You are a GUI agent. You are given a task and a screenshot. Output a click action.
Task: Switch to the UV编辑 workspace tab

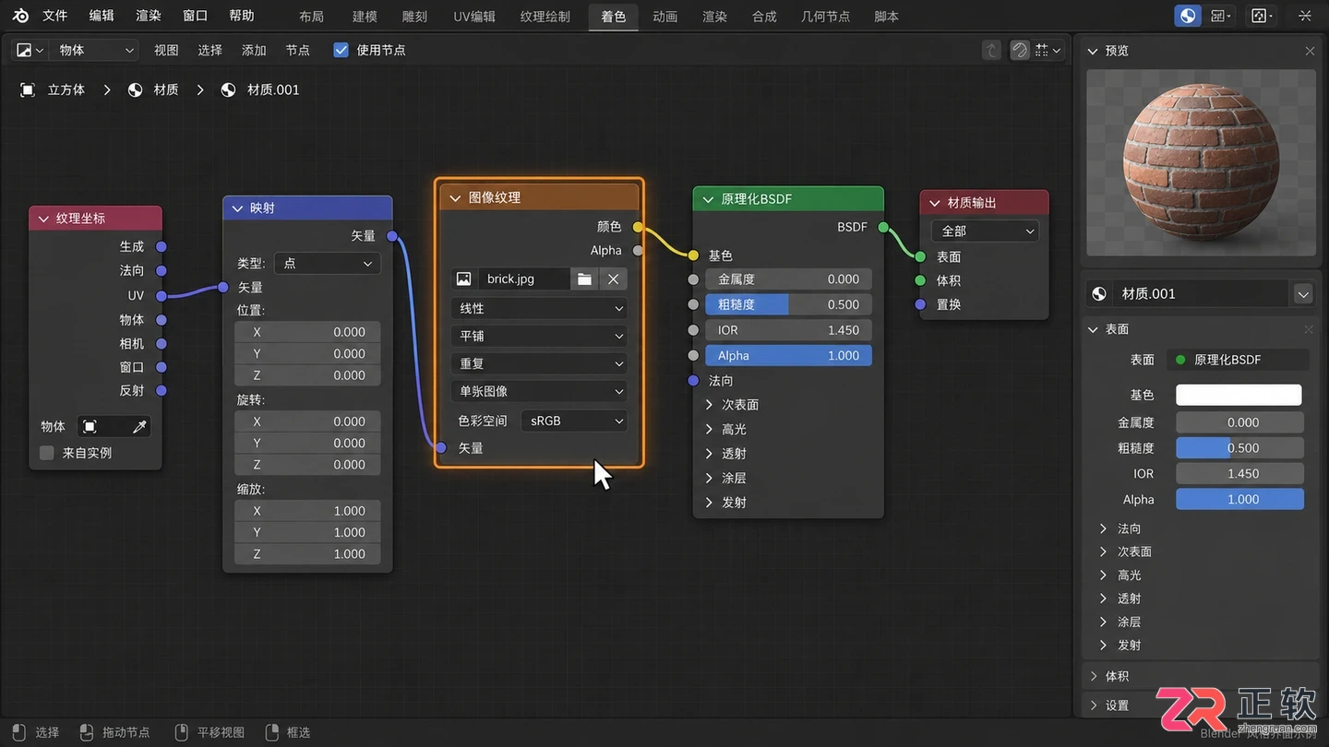click(474, 17)
